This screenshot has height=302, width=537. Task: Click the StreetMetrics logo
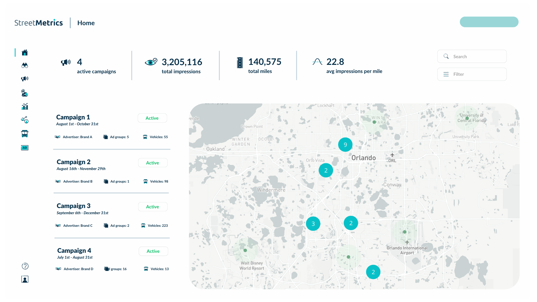[x=39, y=23]
